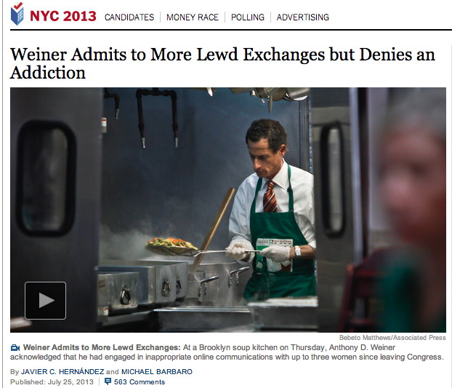This screenshot has width=452, height=388.
Task: Go to the Money Race section
Action: coord(193,17)
